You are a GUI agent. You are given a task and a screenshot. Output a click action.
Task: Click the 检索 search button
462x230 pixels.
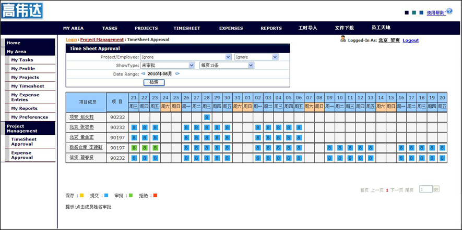click(153, 82)
